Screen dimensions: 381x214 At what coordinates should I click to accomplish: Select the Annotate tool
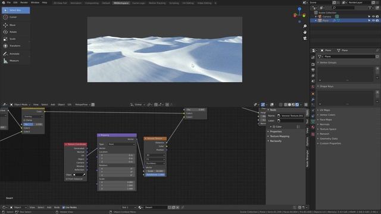click(x=15, y=53)
